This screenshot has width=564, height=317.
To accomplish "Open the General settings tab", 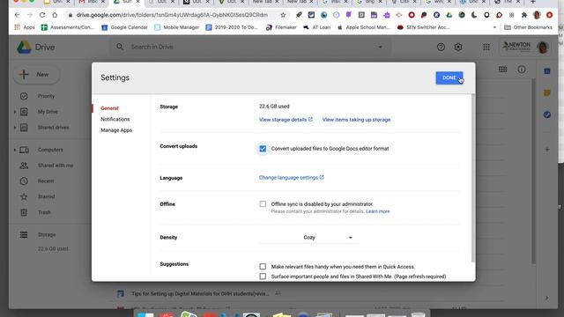I will click(109, 108).
